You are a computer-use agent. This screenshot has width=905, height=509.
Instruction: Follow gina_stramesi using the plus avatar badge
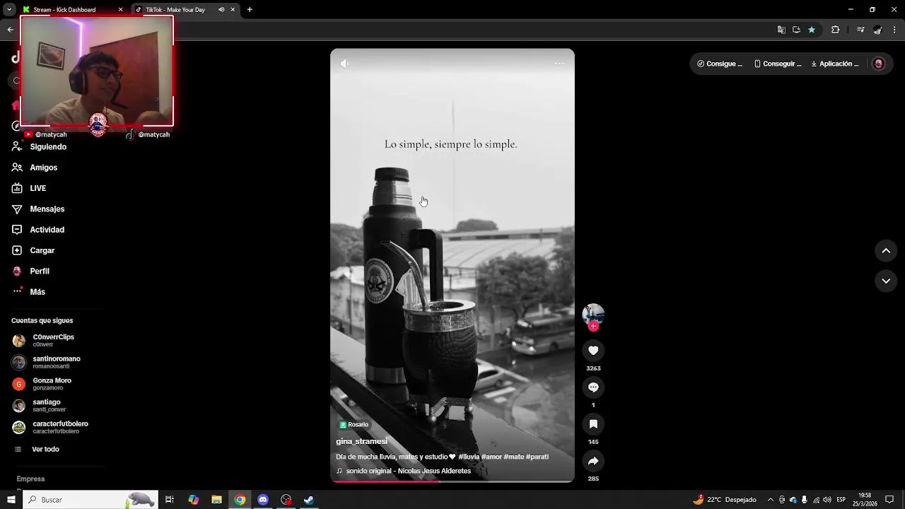click(x=593, y=327)
